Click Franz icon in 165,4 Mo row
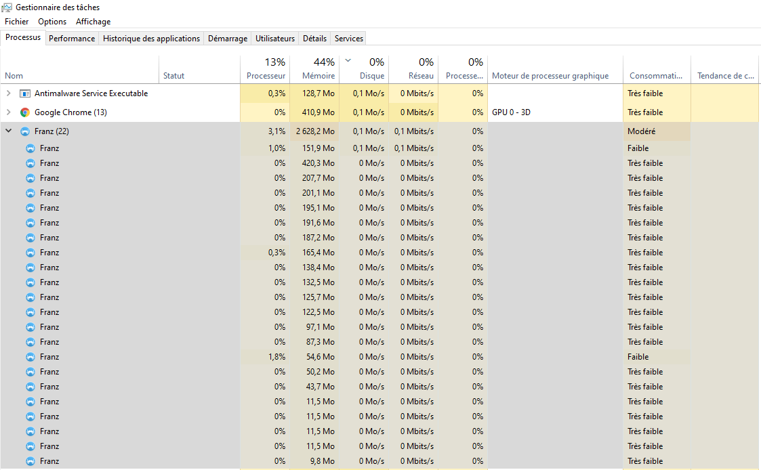 click(x=30, y=253)
